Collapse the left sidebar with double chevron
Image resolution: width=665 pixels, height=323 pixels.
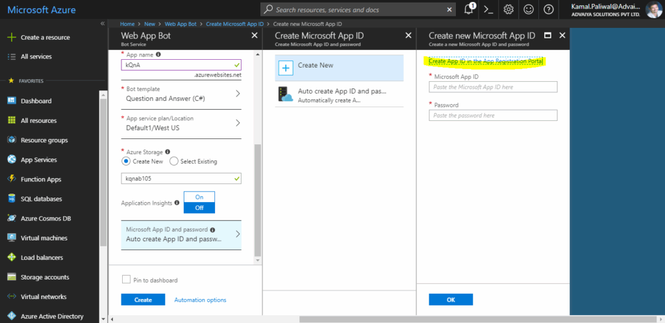(102, 24)
